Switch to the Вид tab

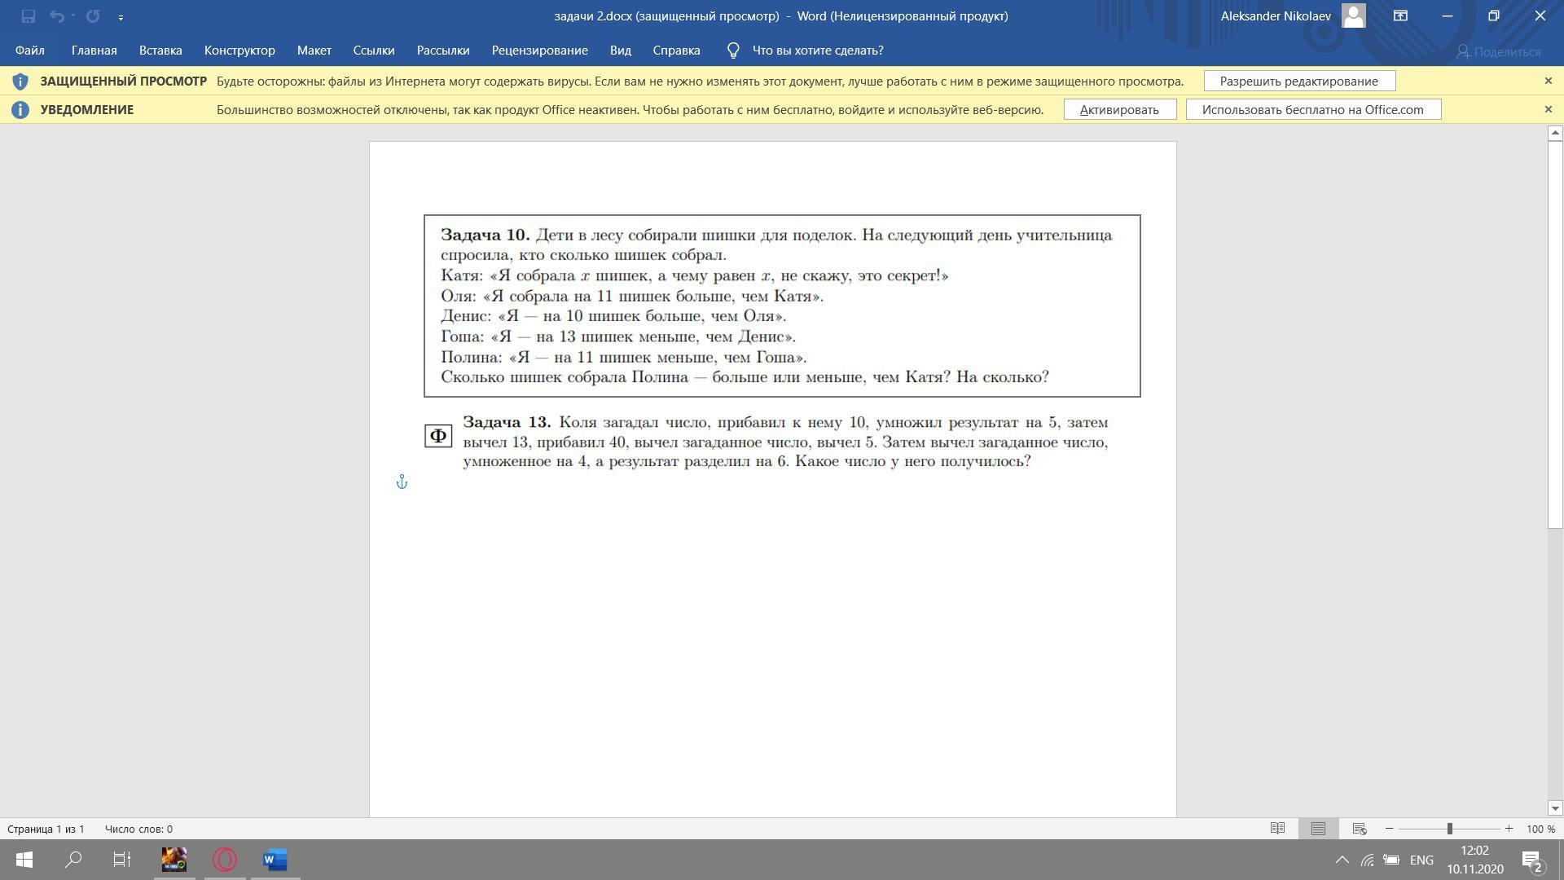point(620,51)
